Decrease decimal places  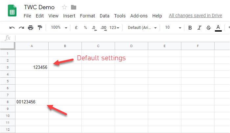tap(94, 28)
